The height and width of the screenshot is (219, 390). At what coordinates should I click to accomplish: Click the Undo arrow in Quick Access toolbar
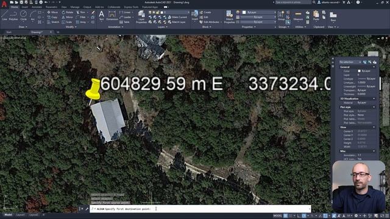pyautogui.click(x=46, y=2)
